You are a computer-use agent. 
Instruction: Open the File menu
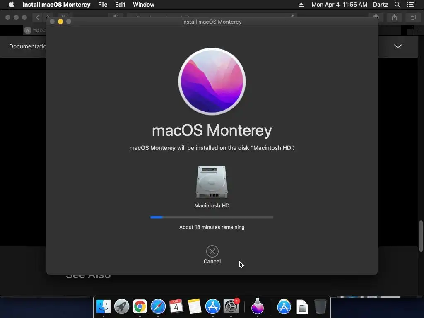103,5
